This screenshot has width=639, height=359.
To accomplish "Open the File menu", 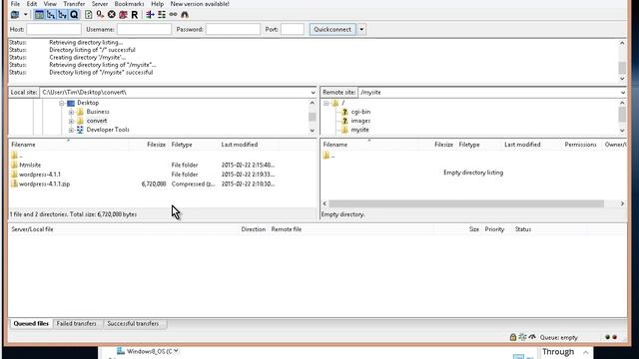I will pos(15,4).
